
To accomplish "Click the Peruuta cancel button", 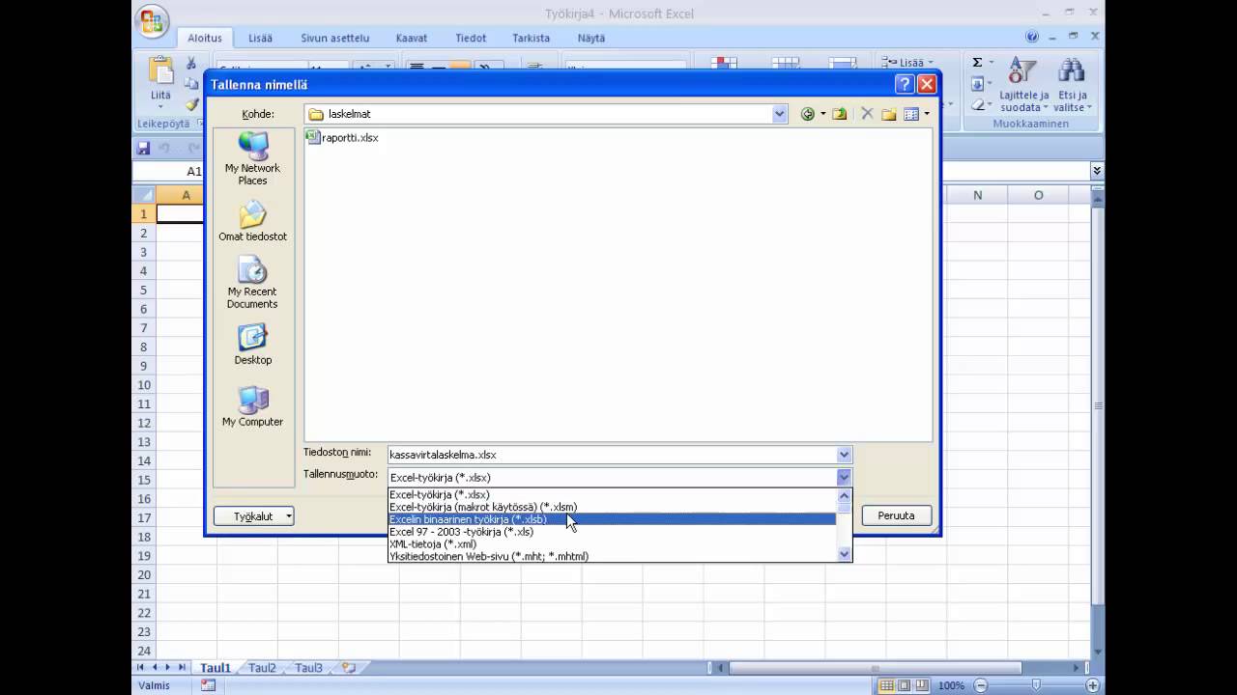I will coord(896,515).
